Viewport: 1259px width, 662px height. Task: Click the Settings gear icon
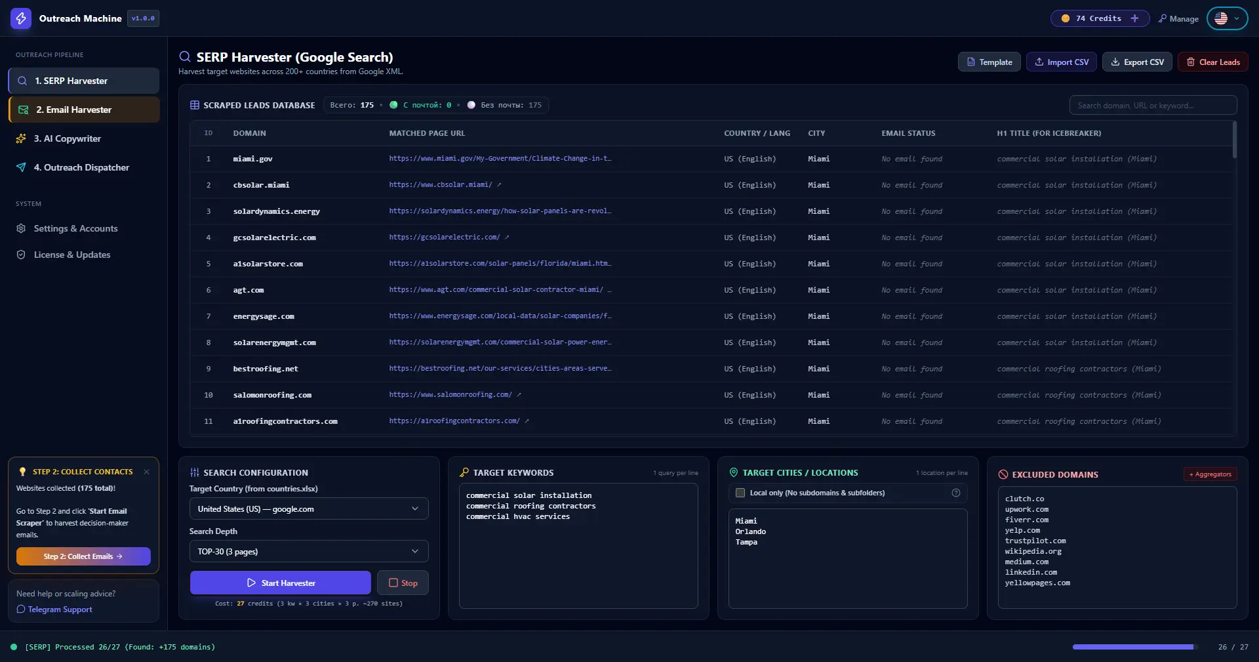21,228
